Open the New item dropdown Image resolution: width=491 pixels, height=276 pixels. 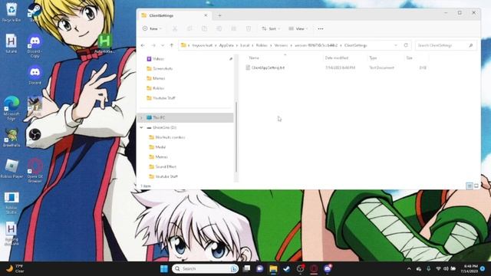[x=152, y=29]
